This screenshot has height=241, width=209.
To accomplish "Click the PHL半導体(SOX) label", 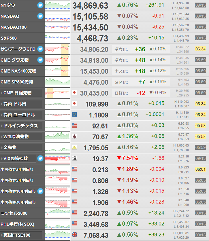I will 17,224.
